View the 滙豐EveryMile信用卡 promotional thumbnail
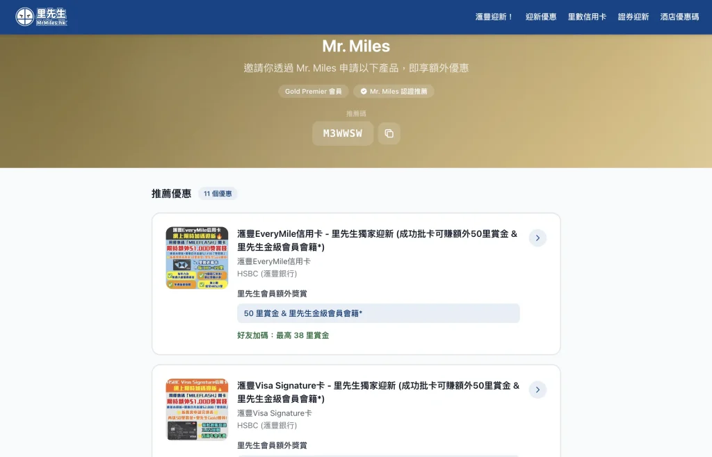The height and width of the screenshot is (457, 712). coord(197,258)
